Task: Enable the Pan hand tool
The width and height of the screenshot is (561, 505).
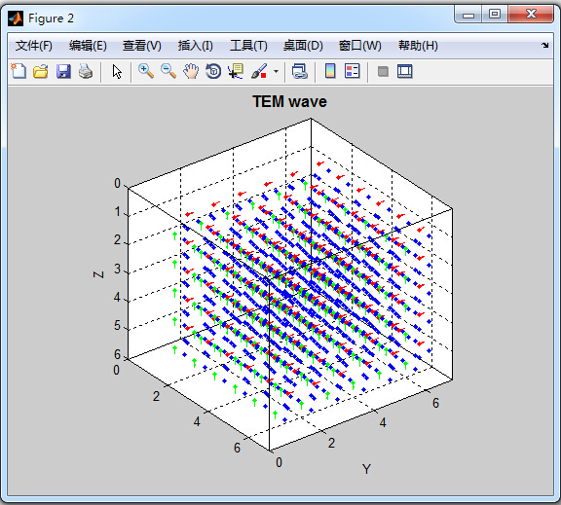Action: (191, 71)
